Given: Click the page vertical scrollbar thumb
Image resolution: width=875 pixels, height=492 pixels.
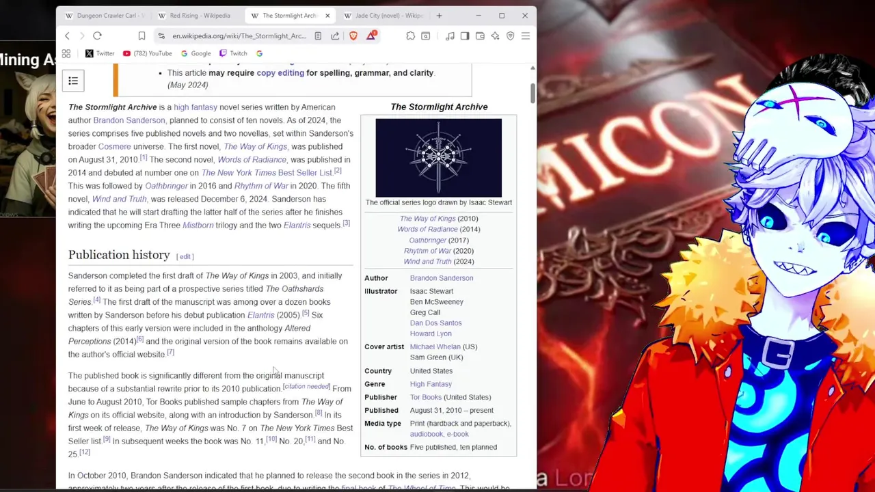Looking at the screenshot, I should click(533, 92).
